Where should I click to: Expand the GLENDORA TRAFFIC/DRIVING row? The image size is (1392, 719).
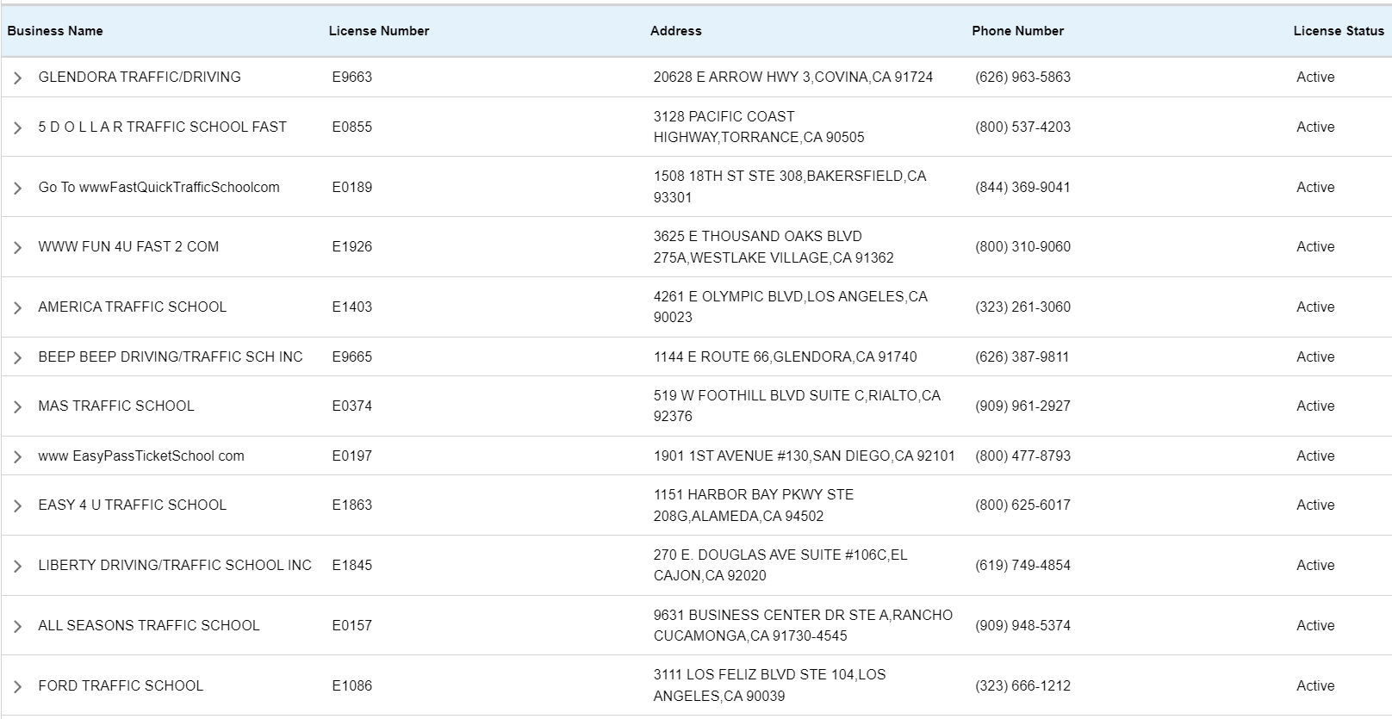pos(17,77)
